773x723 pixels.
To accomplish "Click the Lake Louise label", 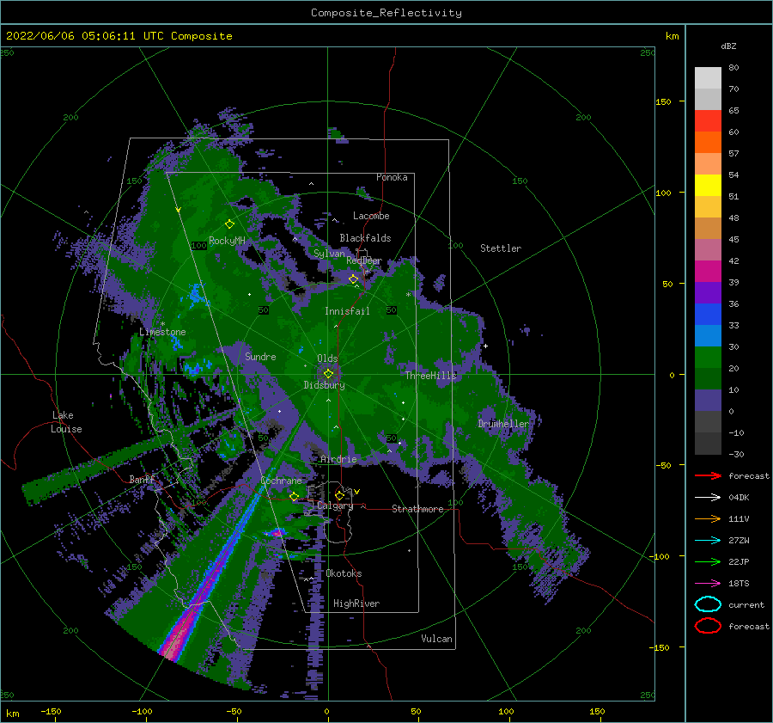I will 66,422.
